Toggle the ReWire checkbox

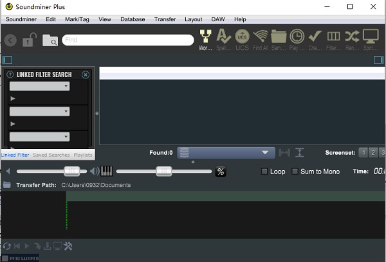[5, 258]
